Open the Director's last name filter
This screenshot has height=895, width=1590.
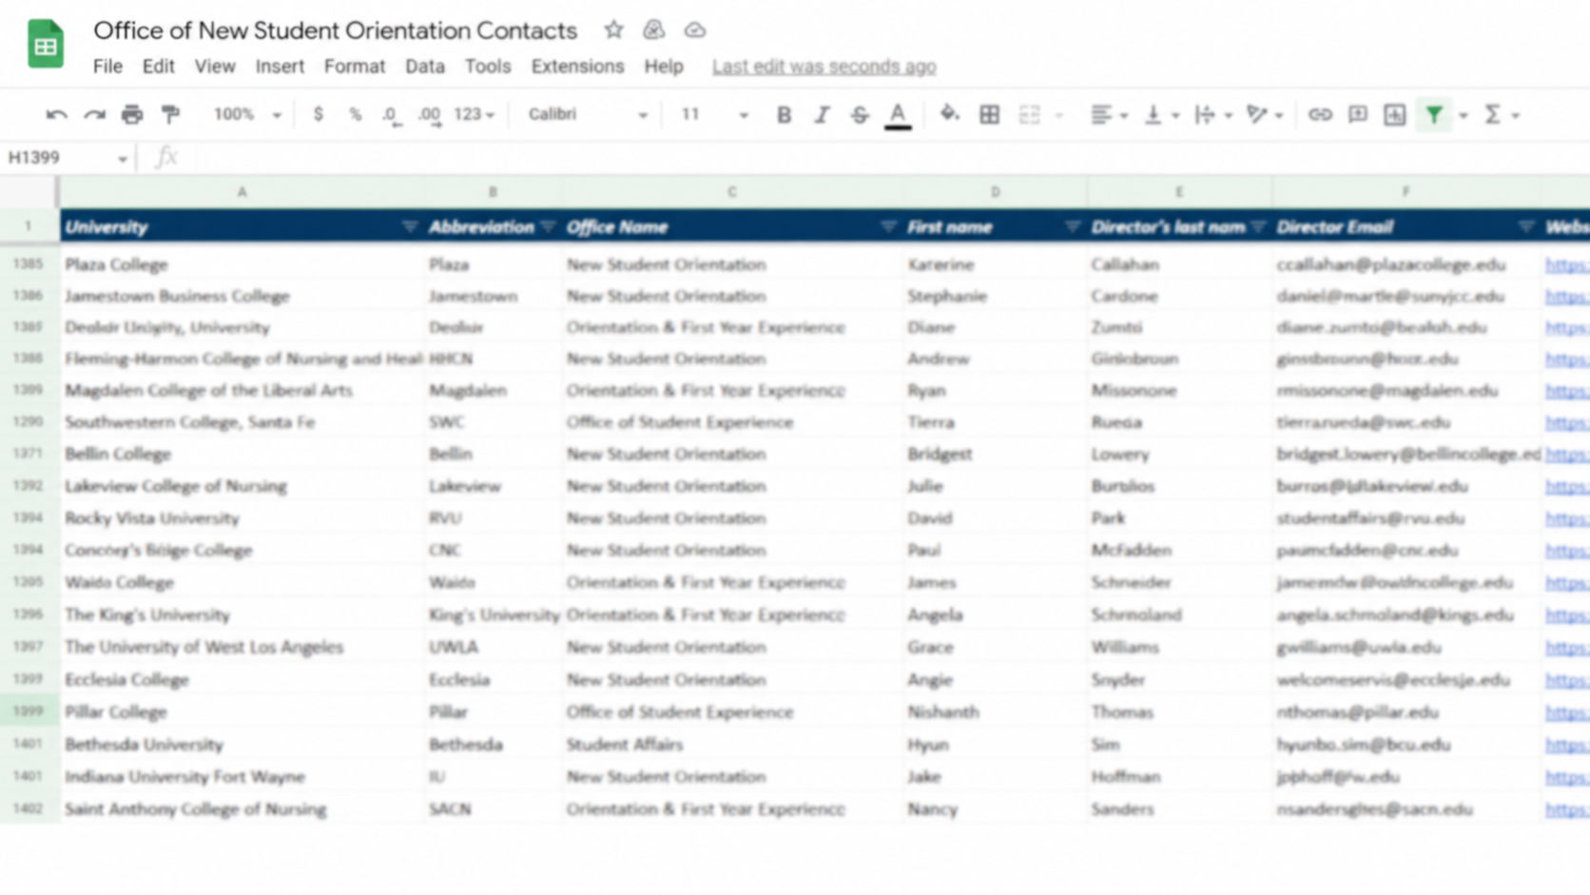[1258, 227]
